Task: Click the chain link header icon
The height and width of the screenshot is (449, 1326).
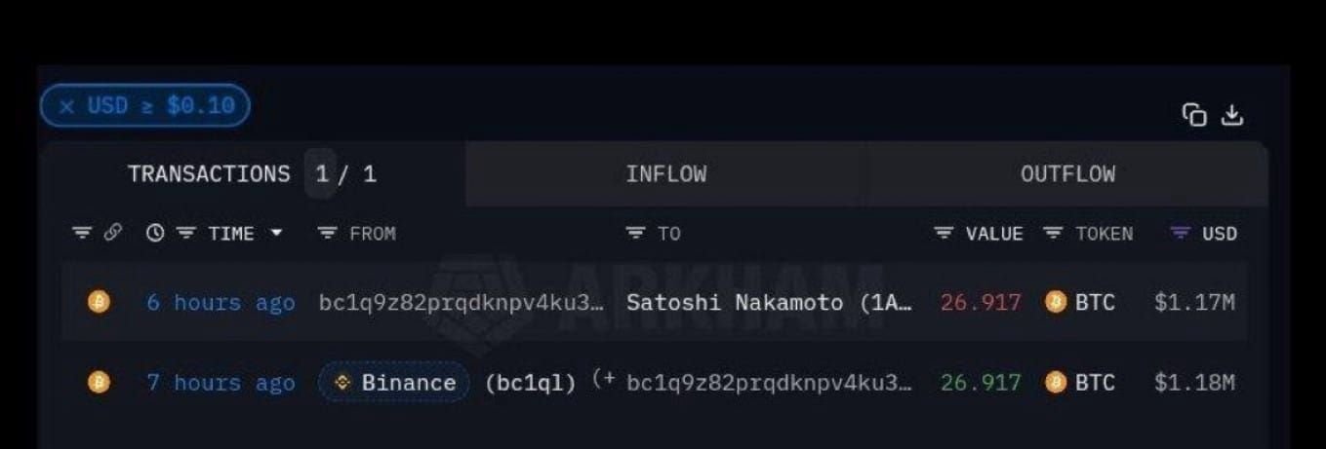Action: pos(113,233)
